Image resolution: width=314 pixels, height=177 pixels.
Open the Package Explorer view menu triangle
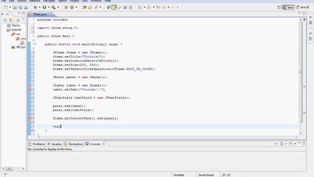pos(24,19)
